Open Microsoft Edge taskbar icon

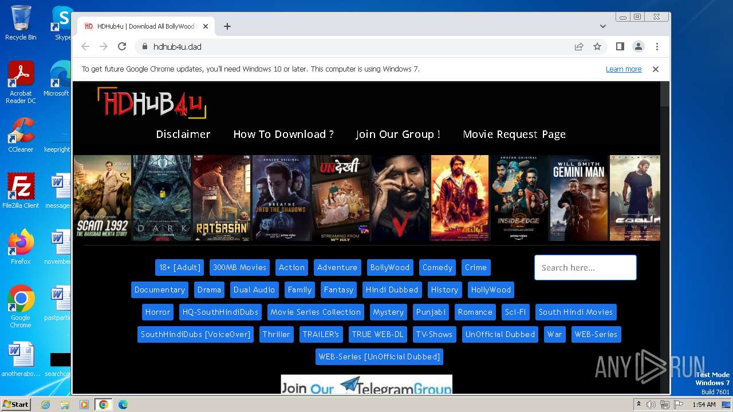123,405
